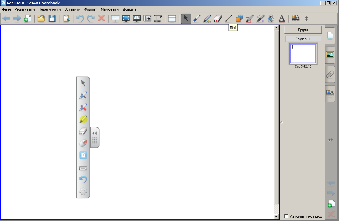Screen dimensions: 339x221
Task: Select the Eraser tool in top toolbar
Action: (x=218, y=19)
